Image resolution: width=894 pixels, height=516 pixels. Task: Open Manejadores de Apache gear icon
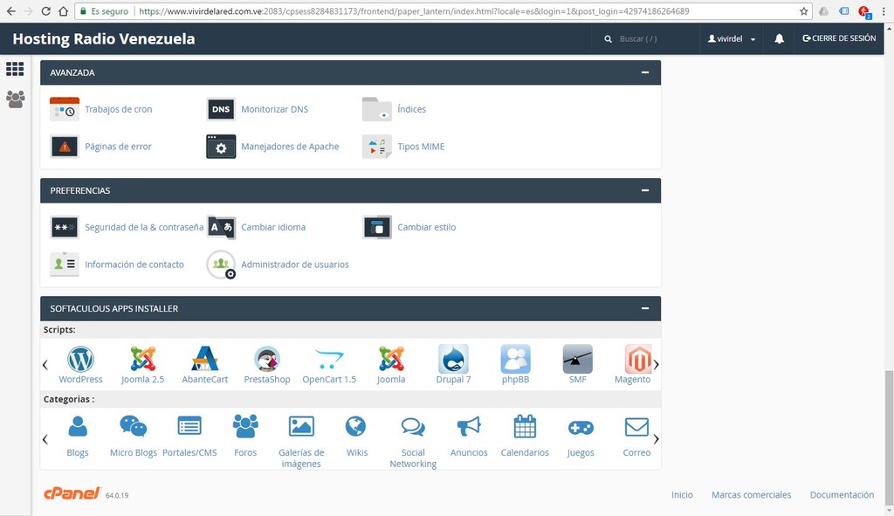(221, 147)
